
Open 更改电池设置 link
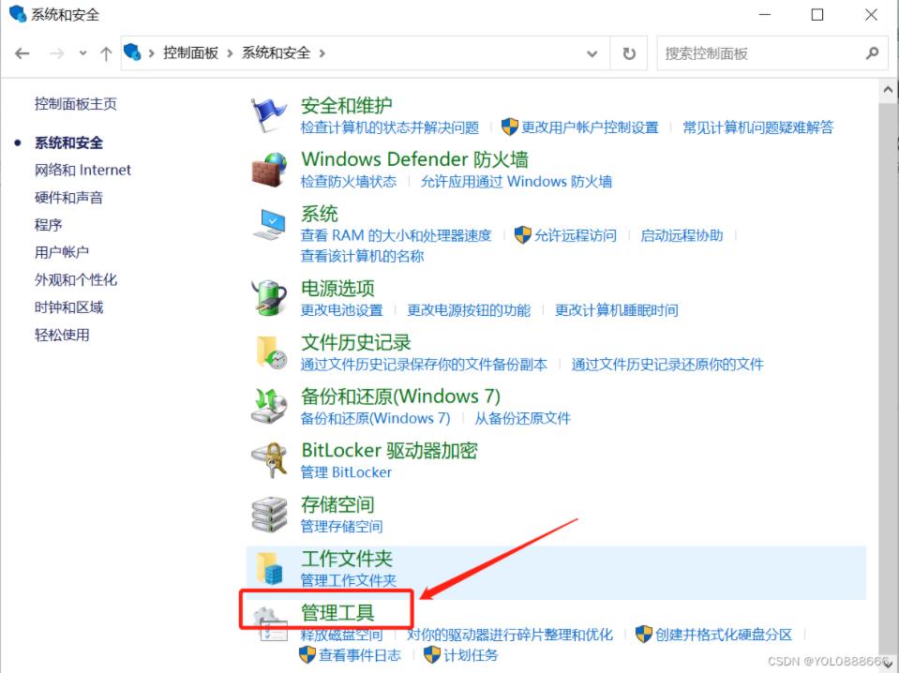(x=341, y=310)
